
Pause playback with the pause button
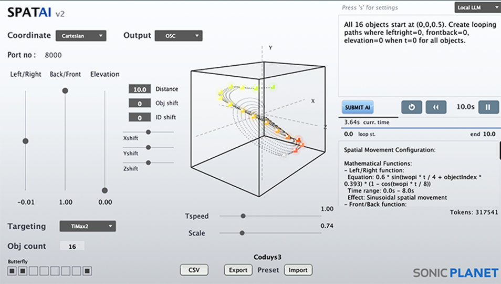coord(488,107)
